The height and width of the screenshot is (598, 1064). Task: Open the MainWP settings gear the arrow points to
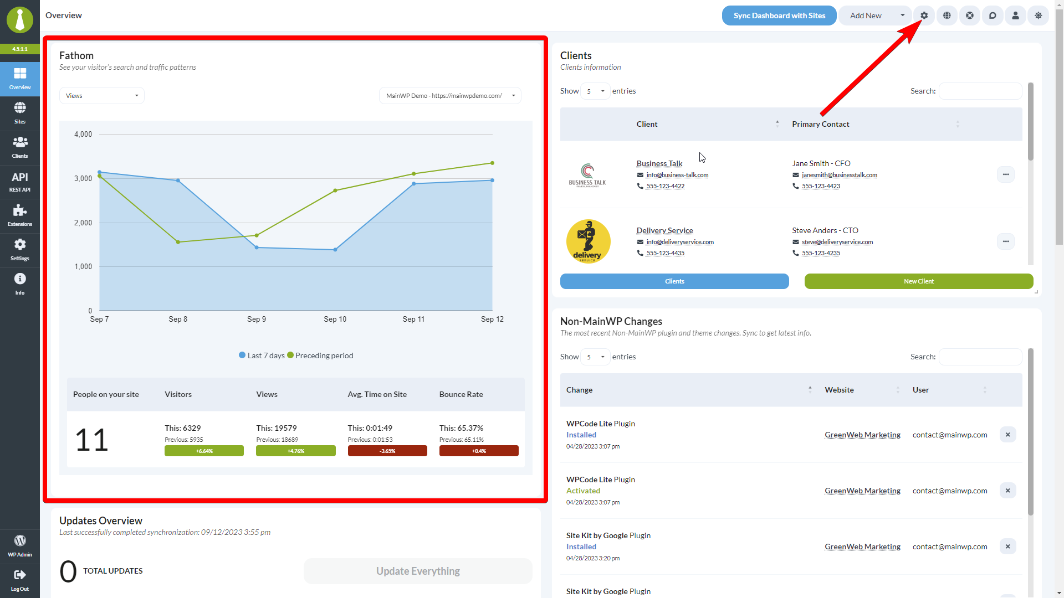coord(923,16)
